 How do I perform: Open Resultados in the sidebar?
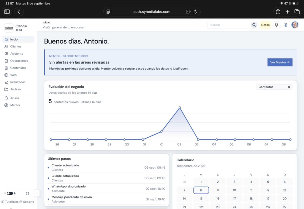coord(18,82)
